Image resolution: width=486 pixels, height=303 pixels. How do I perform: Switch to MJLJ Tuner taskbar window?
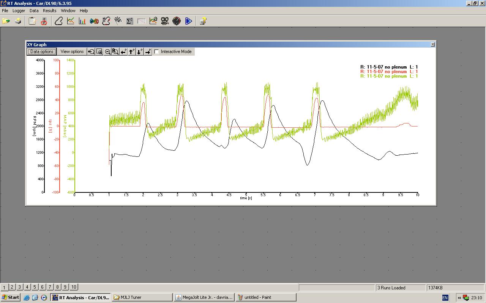(x=142, y=297)
